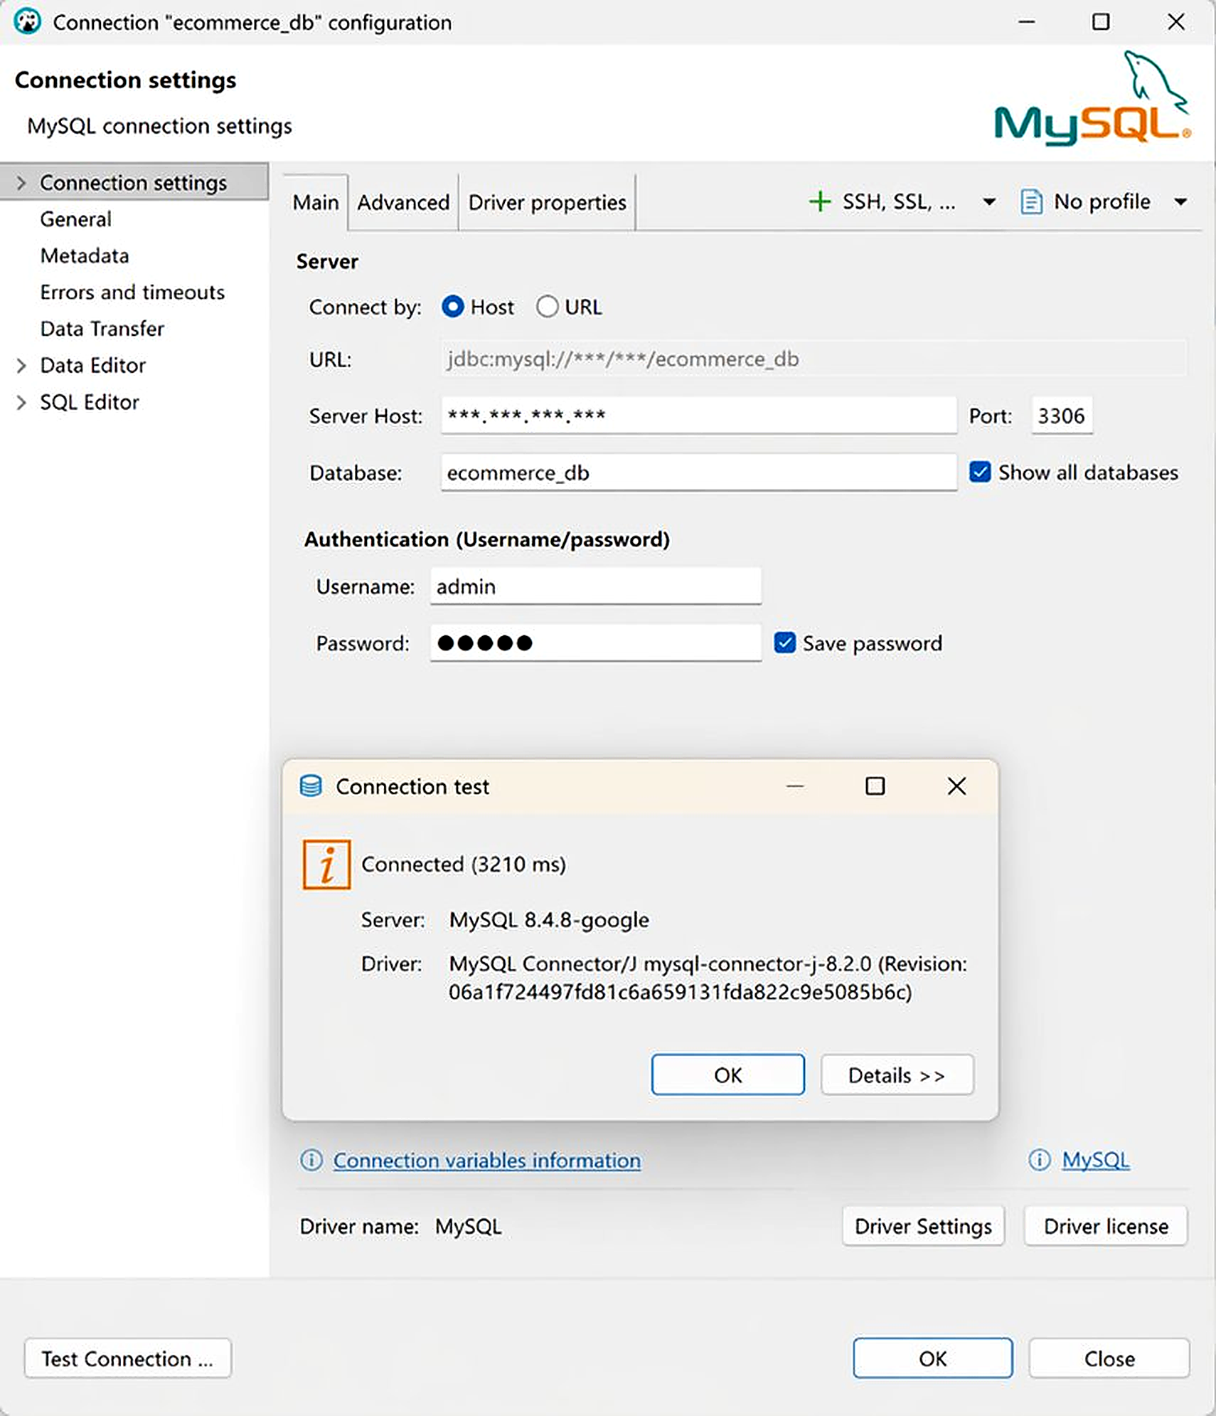The image size is (1216, 1416).
Task: Select Data Editor tree item
Action: [93, 366]
